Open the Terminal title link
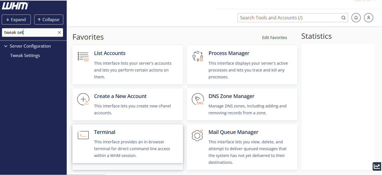The height and width of the screenshot is (175, 382). [105, 132]
